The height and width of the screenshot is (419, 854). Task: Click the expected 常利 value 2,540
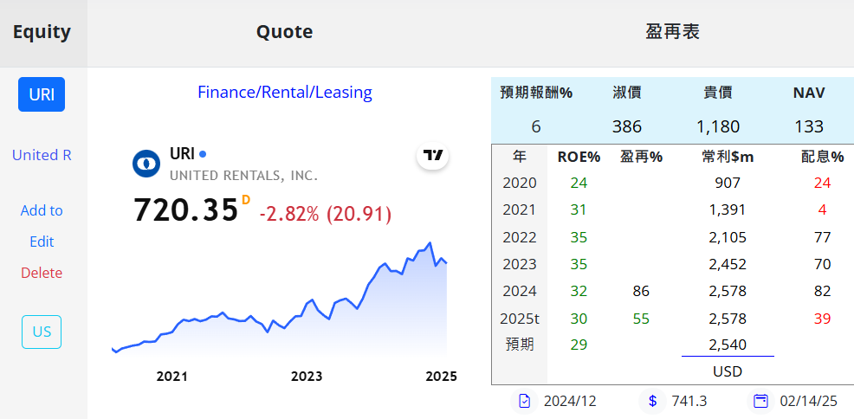(728, 345)
